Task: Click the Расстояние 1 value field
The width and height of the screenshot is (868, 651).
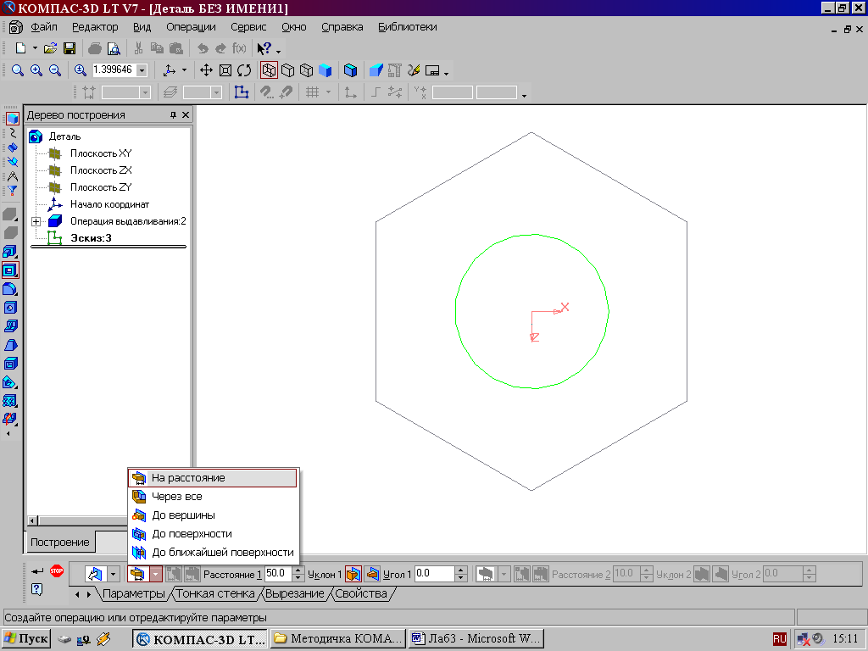Action: point(277,574)
